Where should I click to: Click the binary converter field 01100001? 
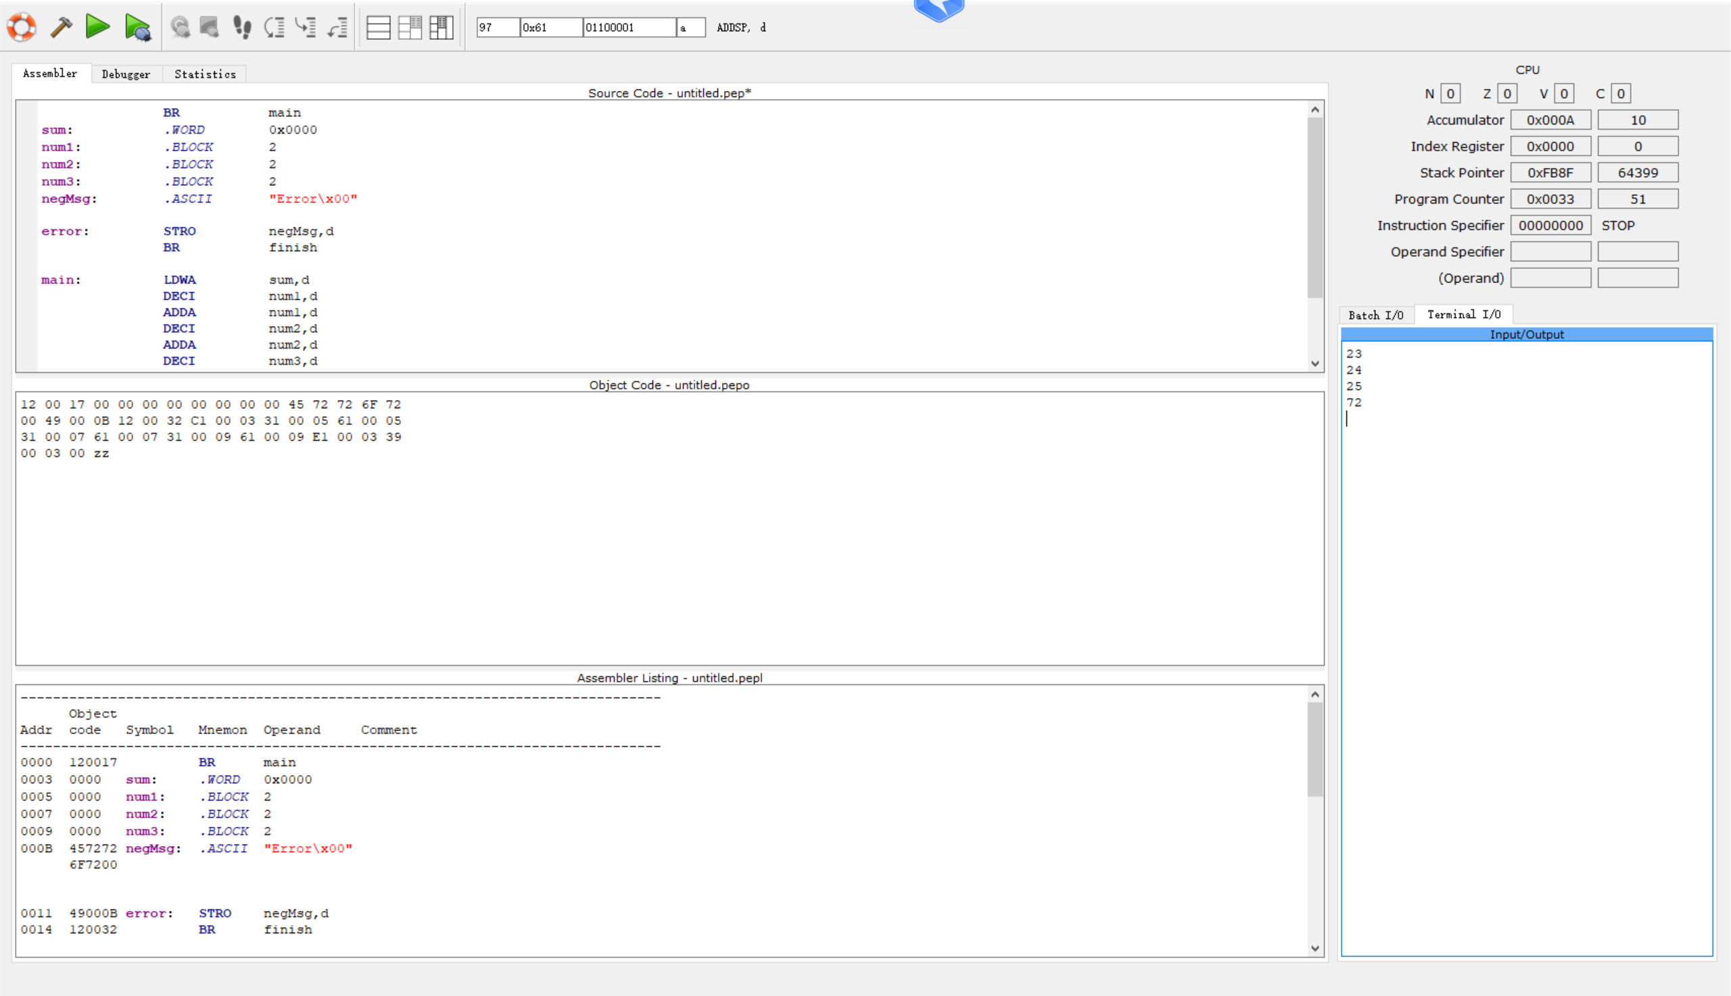(628, 27)
